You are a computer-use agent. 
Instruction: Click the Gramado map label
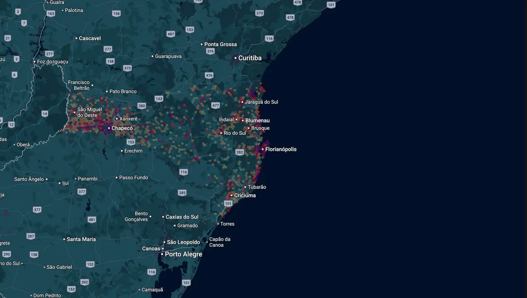pyautogui.click(x=188, y=226)
